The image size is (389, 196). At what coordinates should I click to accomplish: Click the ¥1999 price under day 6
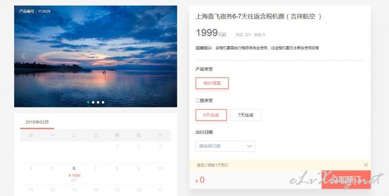[x=74, y=176]
